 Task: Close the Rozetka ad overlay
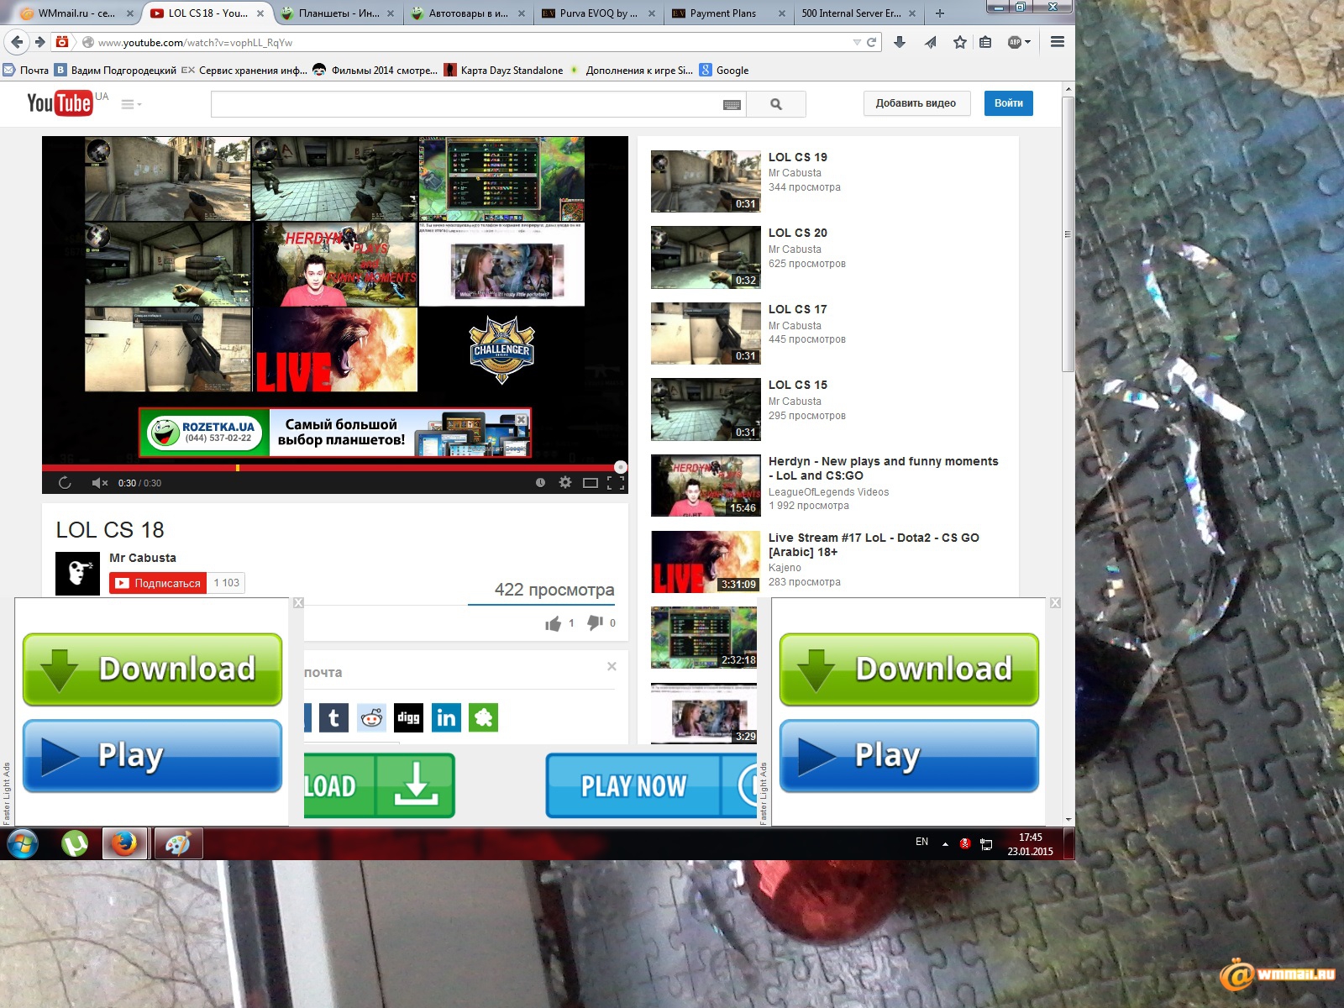pyautogui.click(x=522, y=419)
